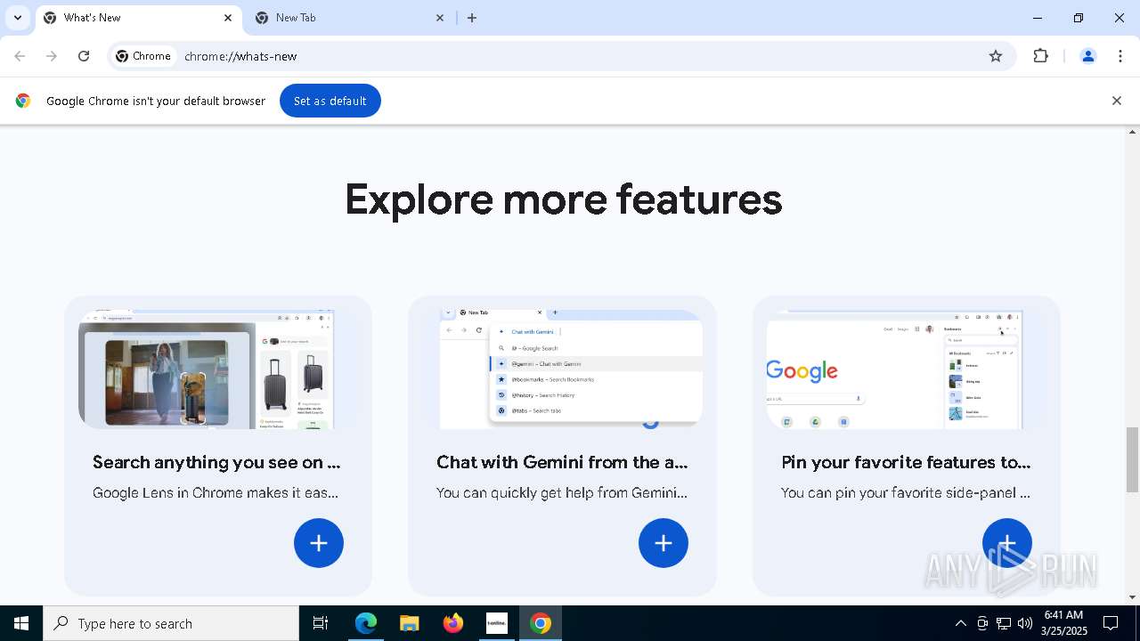Click the scrollbar down arrow
1140x641 pixels.
[x=1132, y=597]
